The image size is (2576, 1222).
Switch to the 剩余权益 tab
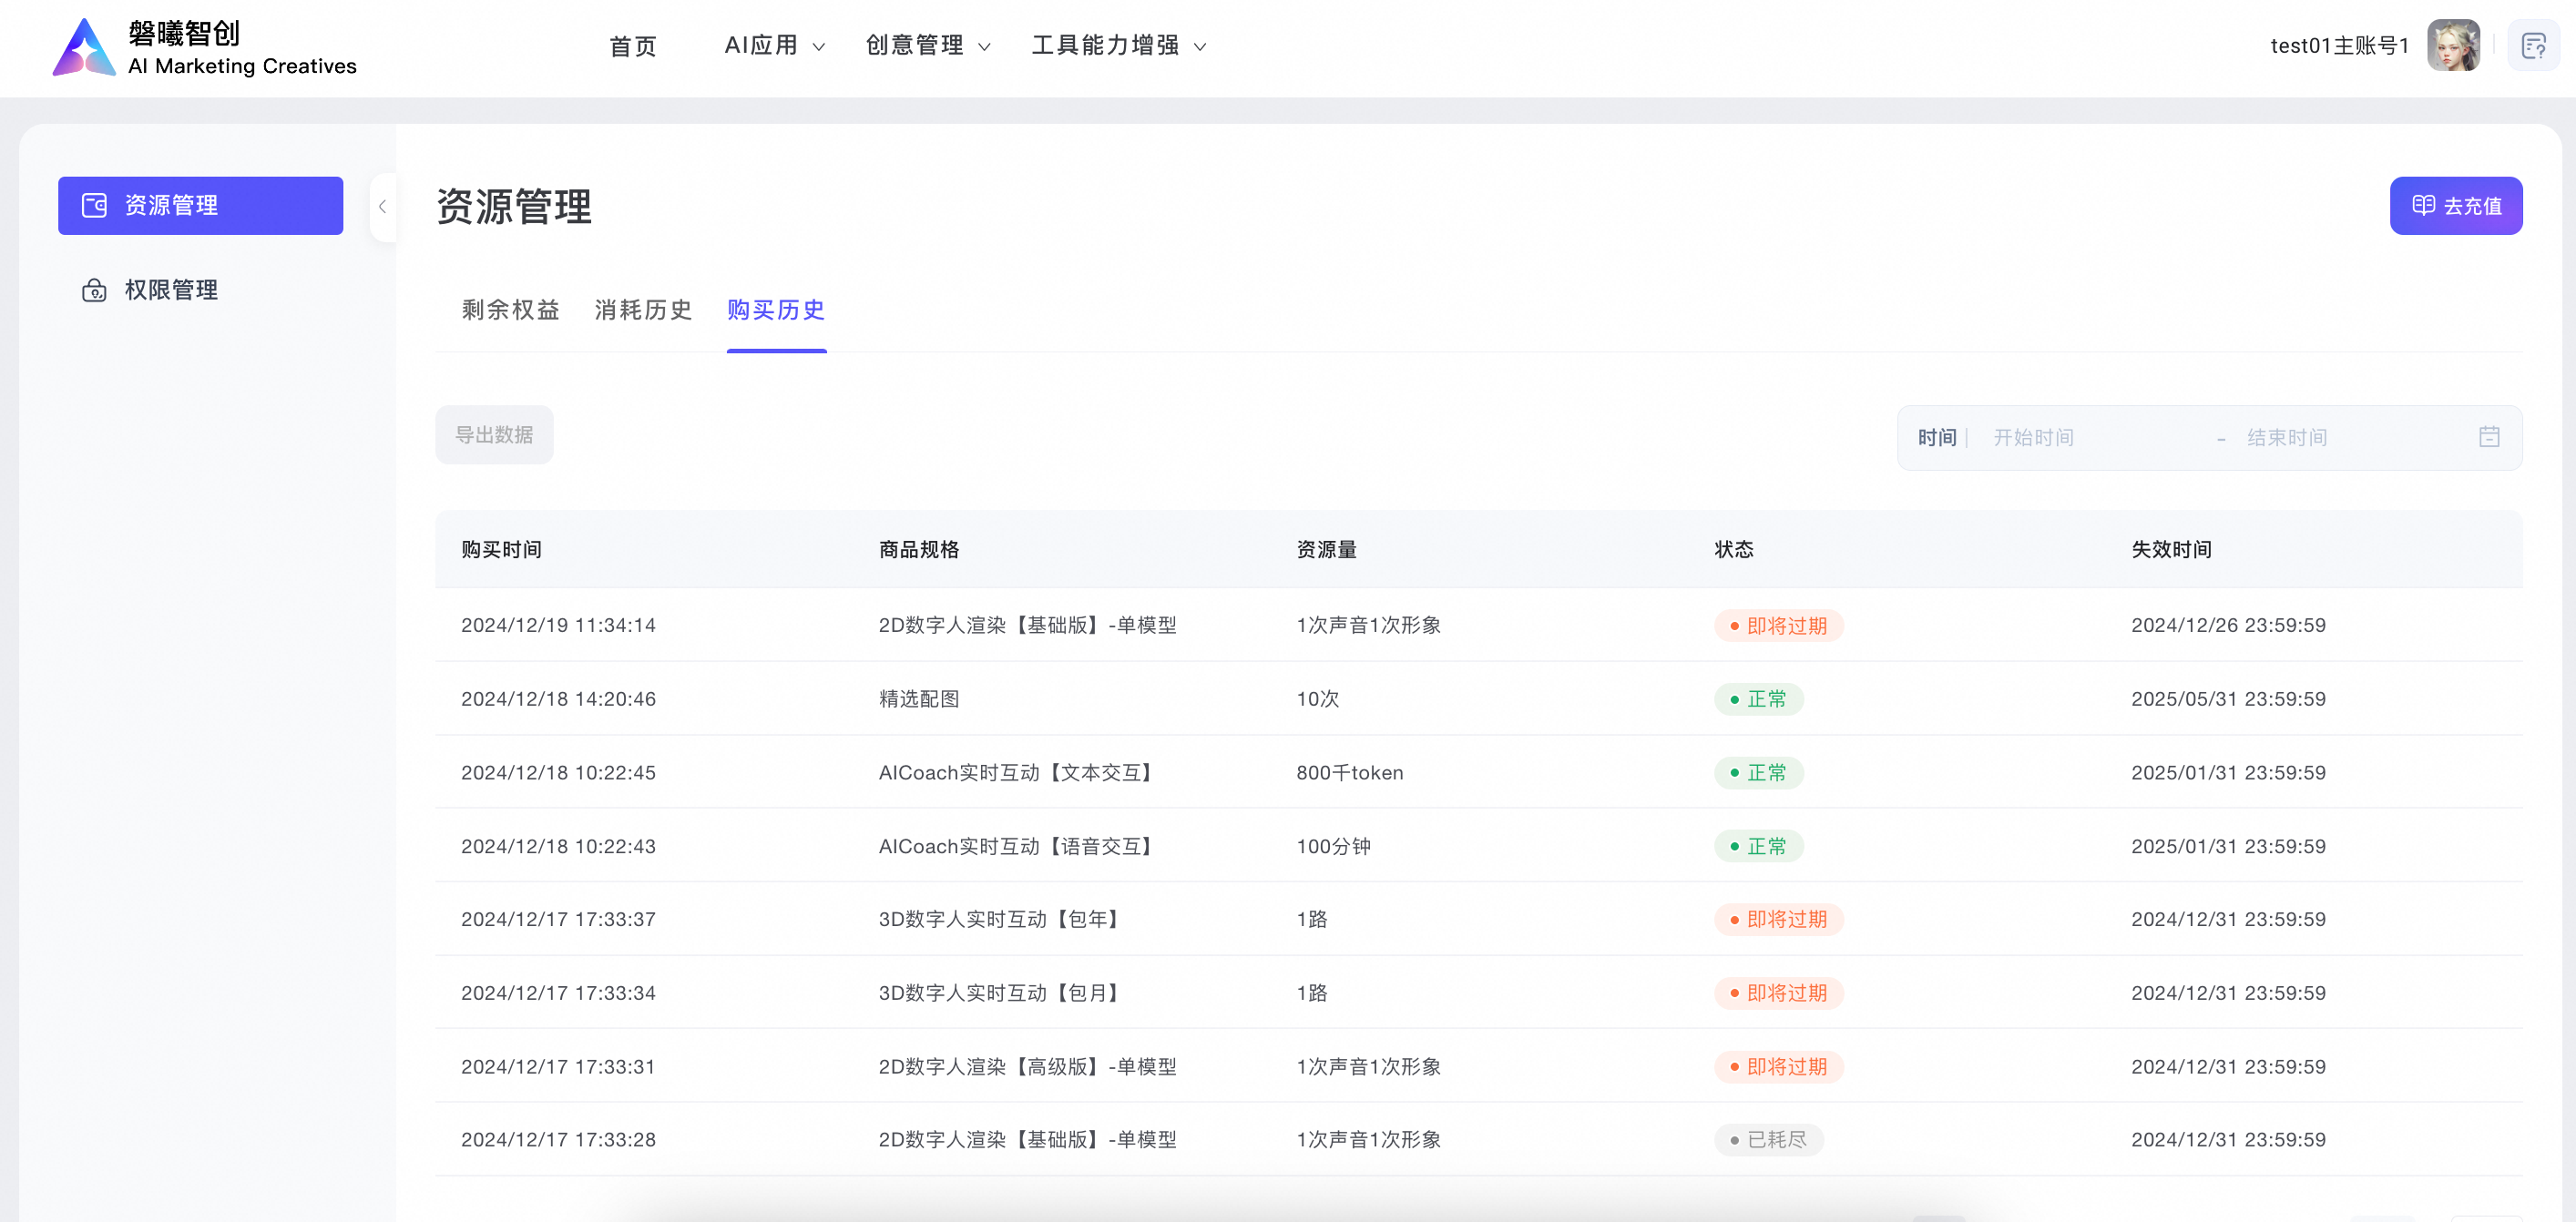[510, 310]
